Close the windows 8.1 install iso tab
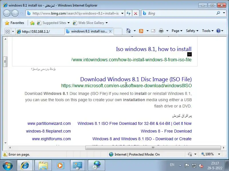The height and width of the screenshot is (171, 229). [110, 31]
